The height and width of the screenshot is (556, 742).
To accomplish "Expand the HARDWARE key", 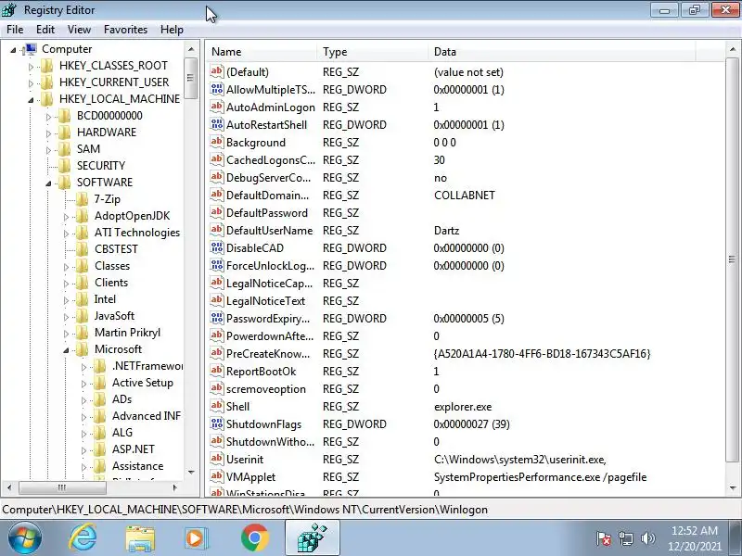I will (49, 133).
